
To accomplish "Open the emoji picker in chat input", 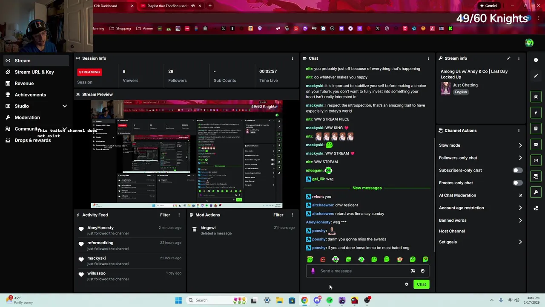I will (x=422, y=271).
